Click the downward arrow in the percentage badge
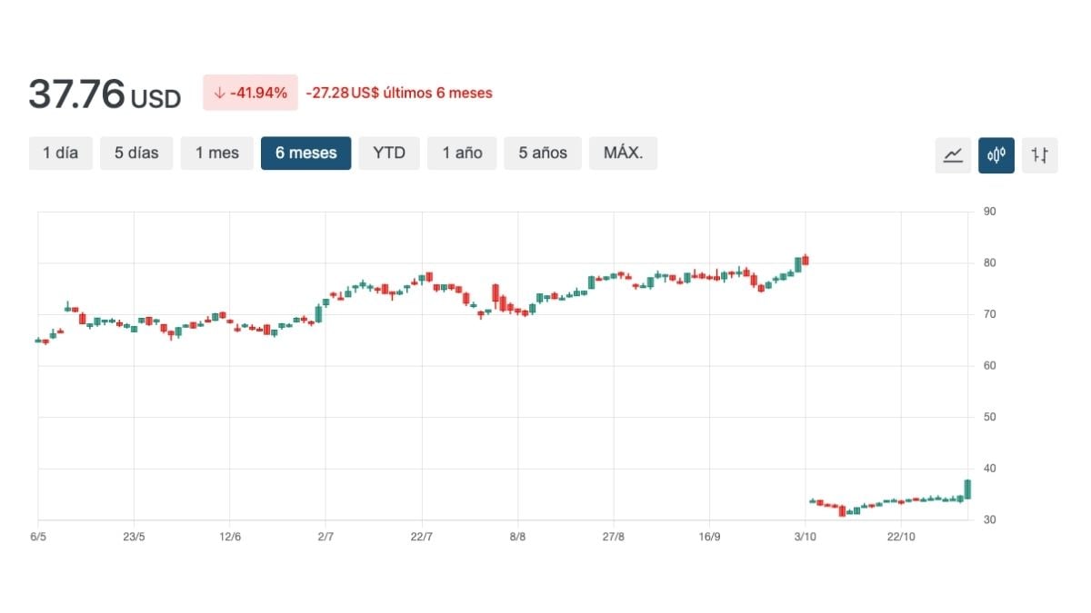 coord(220,92)
